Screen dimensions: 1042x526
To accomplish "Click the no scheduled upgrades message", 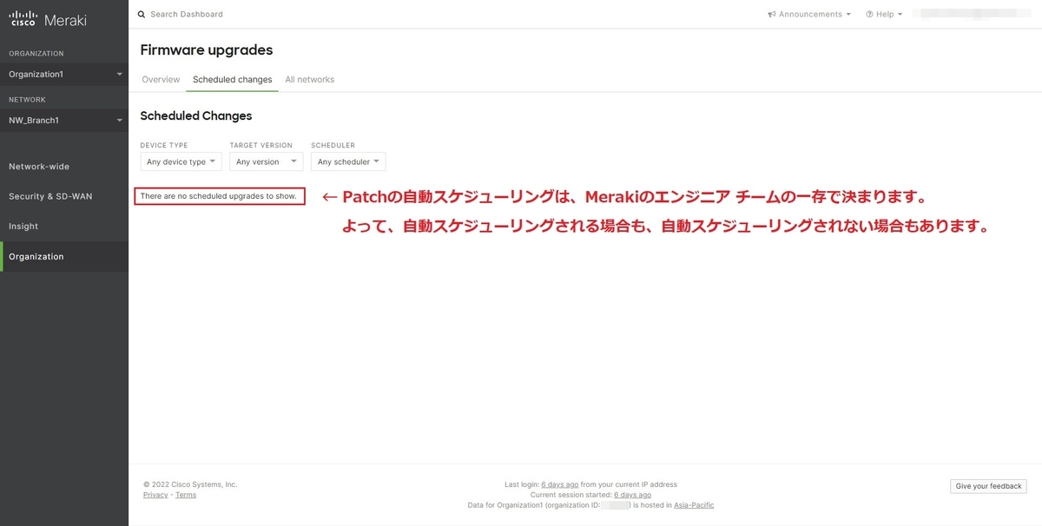I will (x=220, y=196).
